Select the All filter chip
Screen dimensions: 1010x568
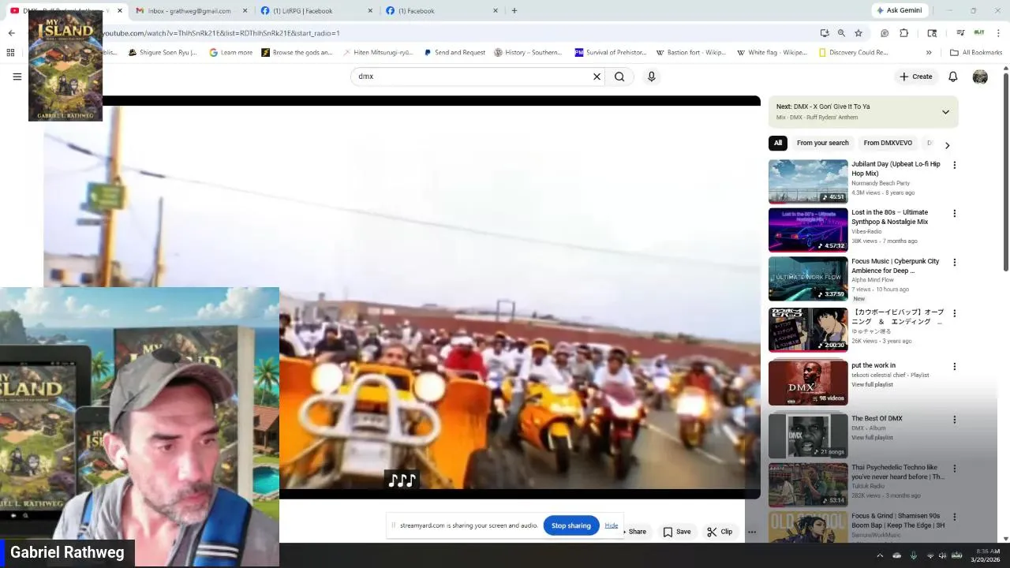click(x=778, y=143)
